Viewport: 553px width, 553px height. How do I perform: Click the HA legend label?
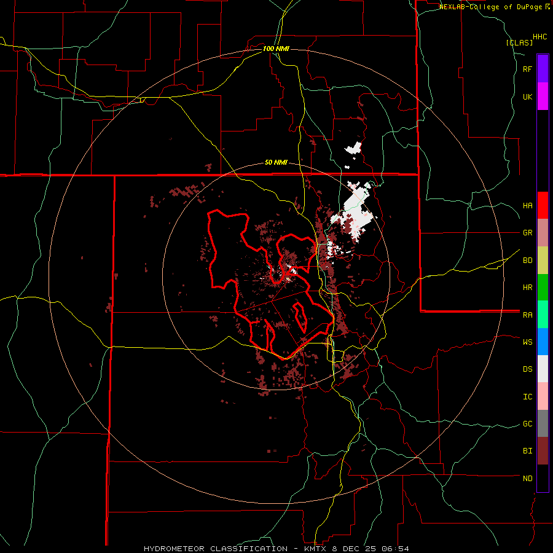pos(527,206)
